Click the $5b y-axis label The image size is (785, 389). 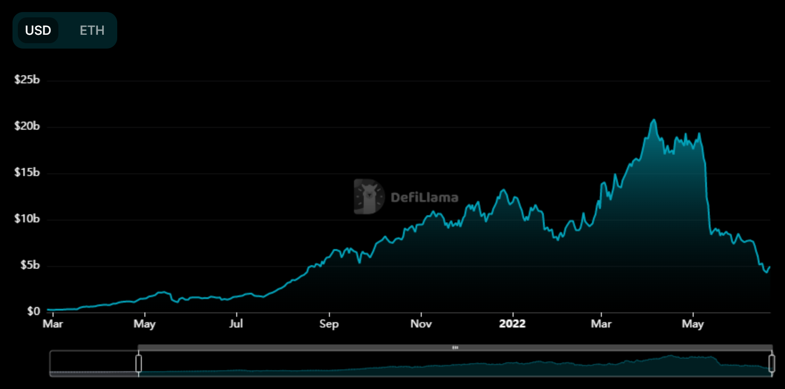(30, 265)
